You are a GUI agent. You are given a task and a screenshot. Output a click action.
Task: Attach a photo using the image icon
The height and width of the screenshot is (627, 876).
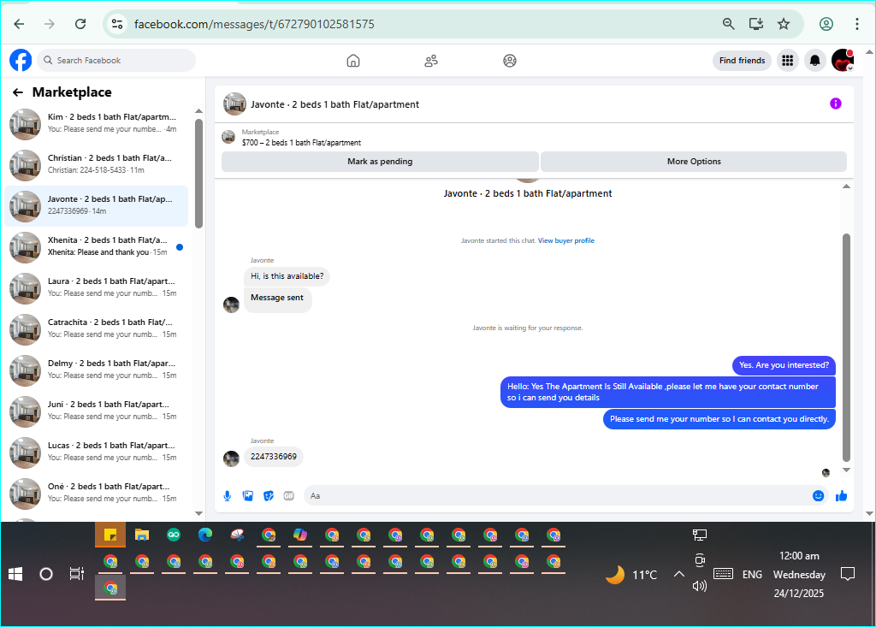(x=248, y=495)
